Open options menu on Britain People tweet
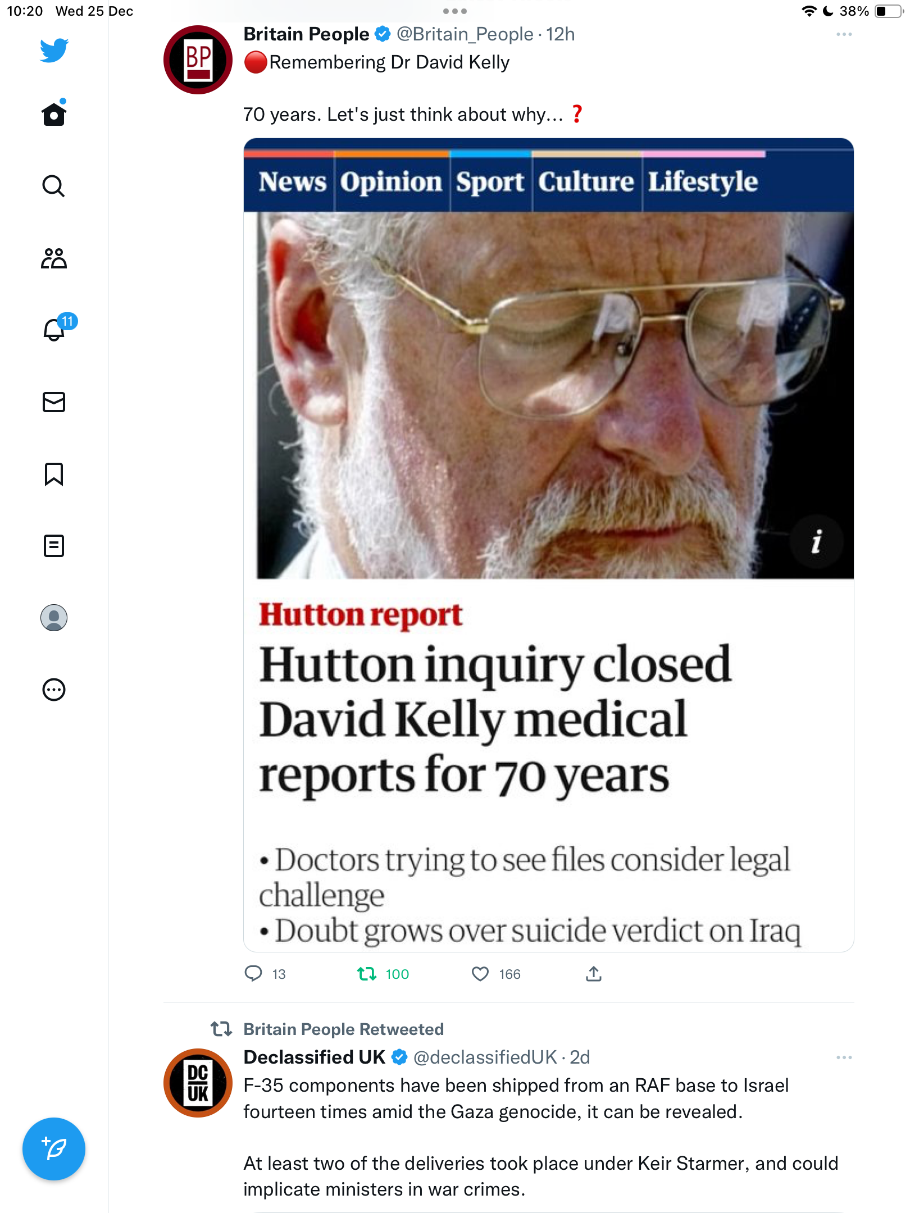 pyautogui.click(x=844, y=34)
